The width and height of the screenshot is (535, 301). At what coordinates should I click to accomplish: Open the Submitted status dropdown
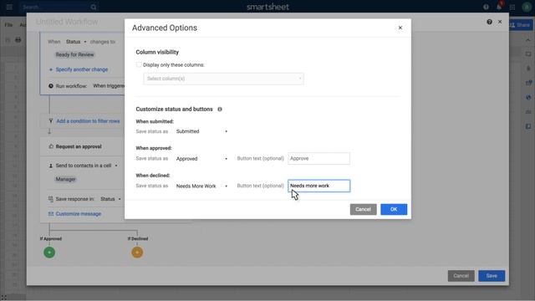coord(201,131)
